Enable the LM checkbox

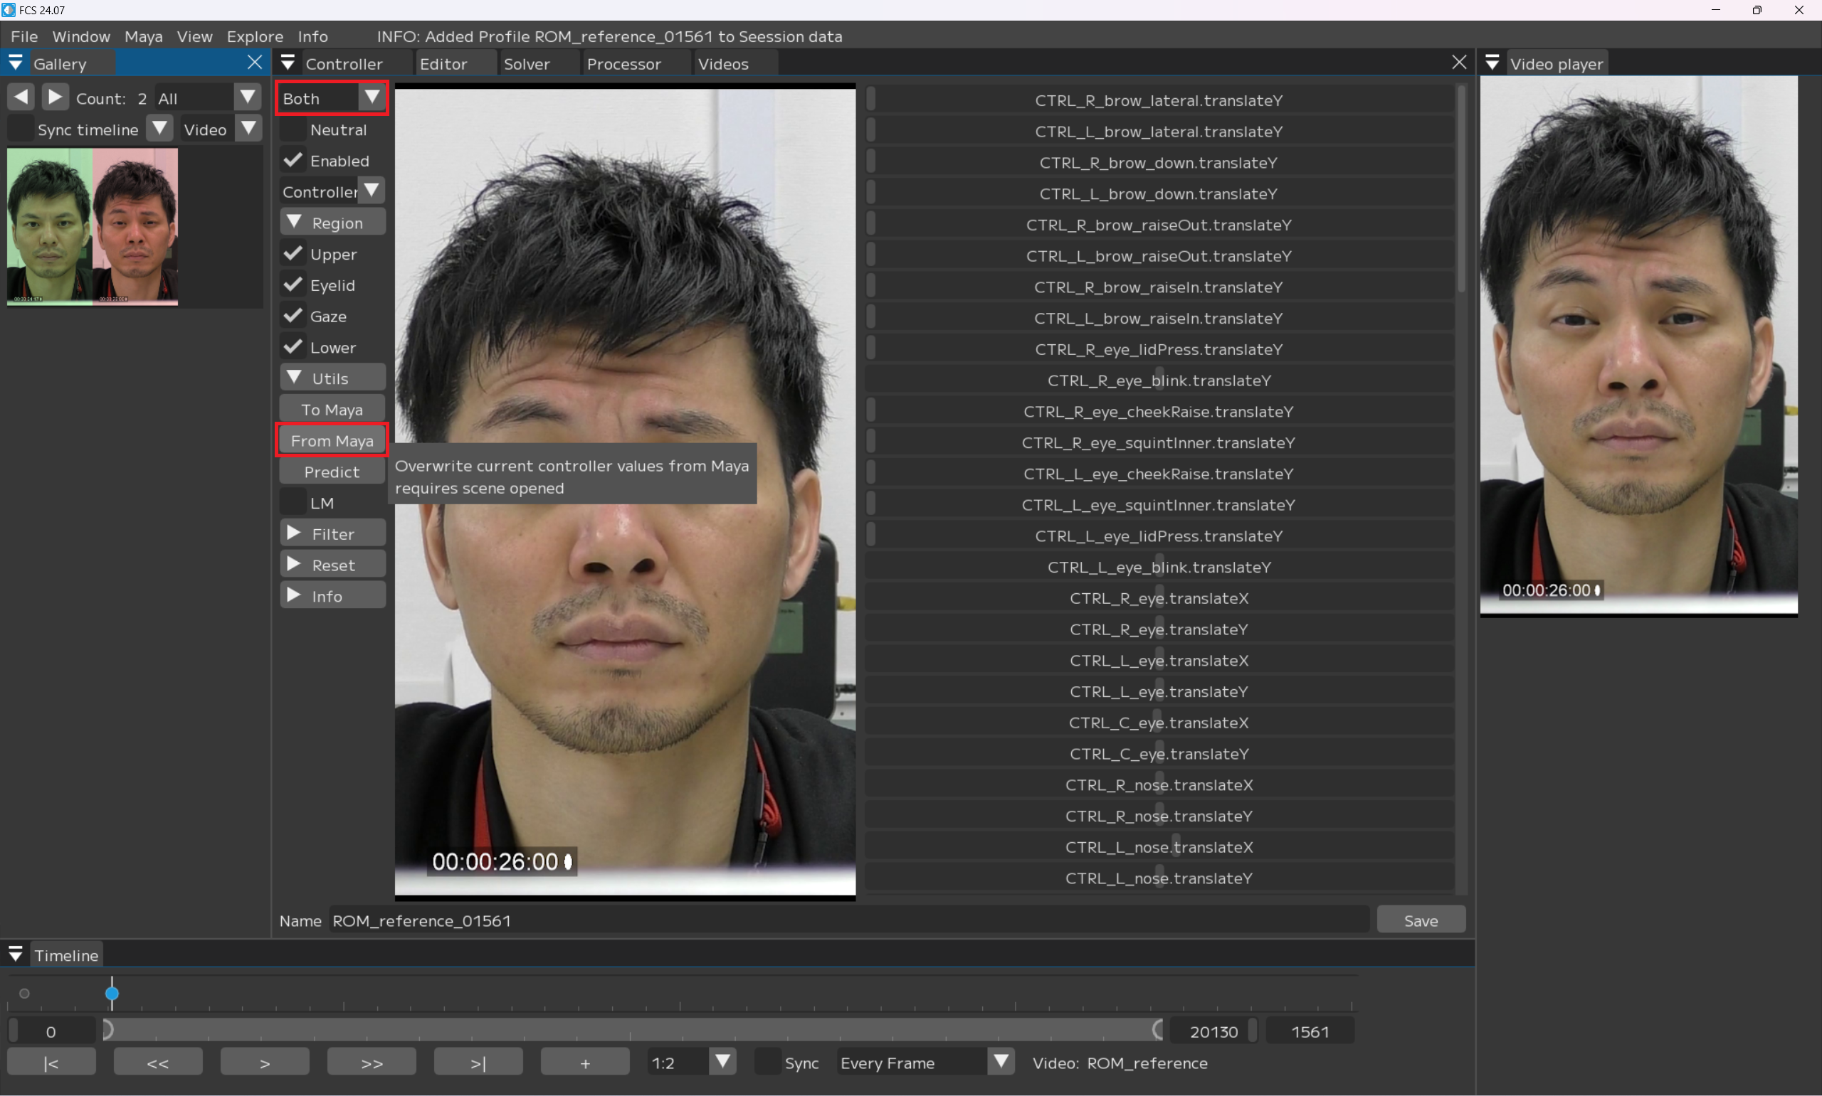(x=293, y=503)
